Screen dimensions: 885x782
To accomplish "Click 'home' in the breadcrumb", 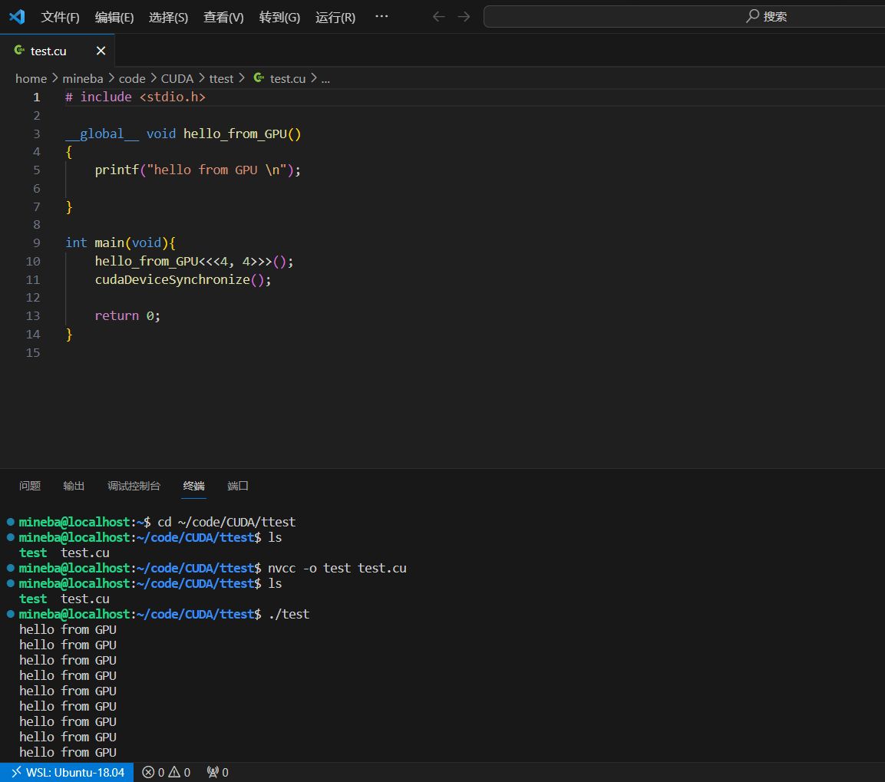I will click(31, 78).
